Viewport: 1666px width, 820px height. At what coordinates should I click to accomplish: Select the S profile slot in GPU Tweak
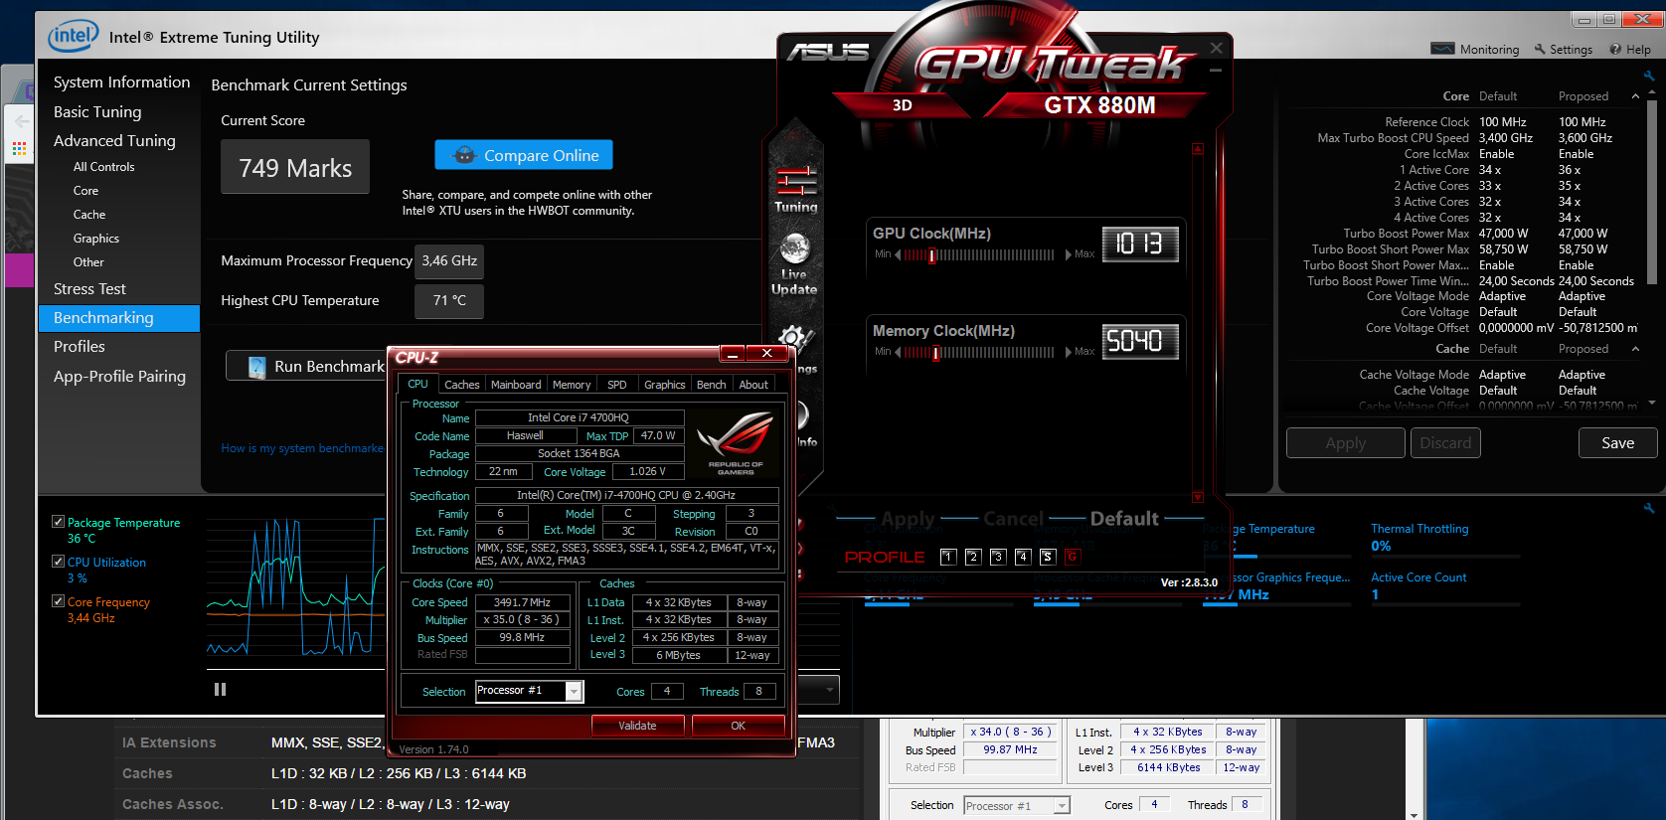coord(1048,557)
